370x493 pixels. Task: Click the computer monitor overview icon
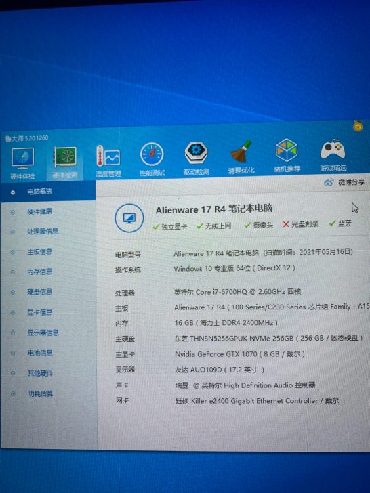pos(129,218)
